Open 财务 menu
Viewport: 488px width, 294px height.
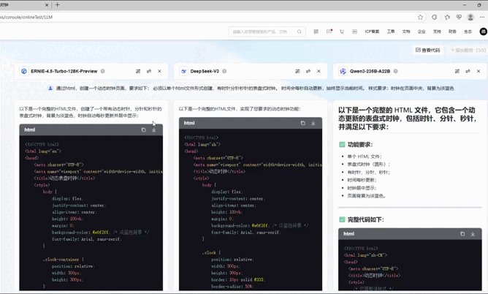point(452,31)
